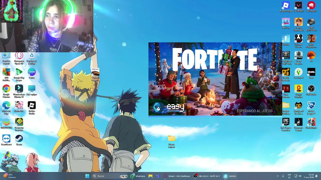Select the PUBG BATTLEGROUNDS desktop icon
This screenshot has width=321, height=180.
[x=311, y=25]
